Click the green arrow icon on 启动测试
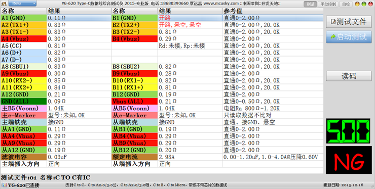This screenshot has width=375, height=189. click(x=333, y=37)
